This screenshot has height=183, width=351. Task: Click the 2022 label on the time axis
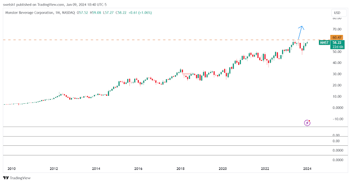click(x=265, y=169)
